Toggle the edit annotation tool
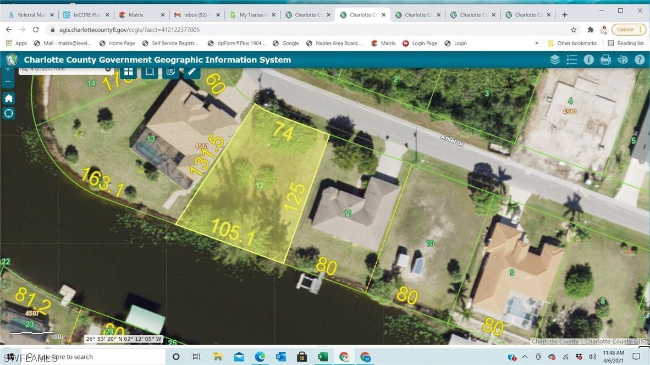Screen dimensions: 650x365 (170, 71)
